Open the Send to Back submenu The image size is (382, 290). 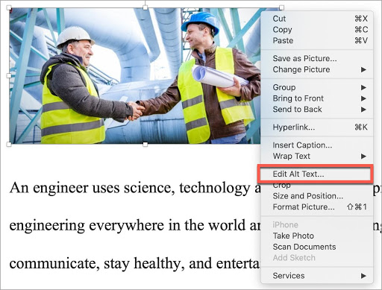coord(316,110)
